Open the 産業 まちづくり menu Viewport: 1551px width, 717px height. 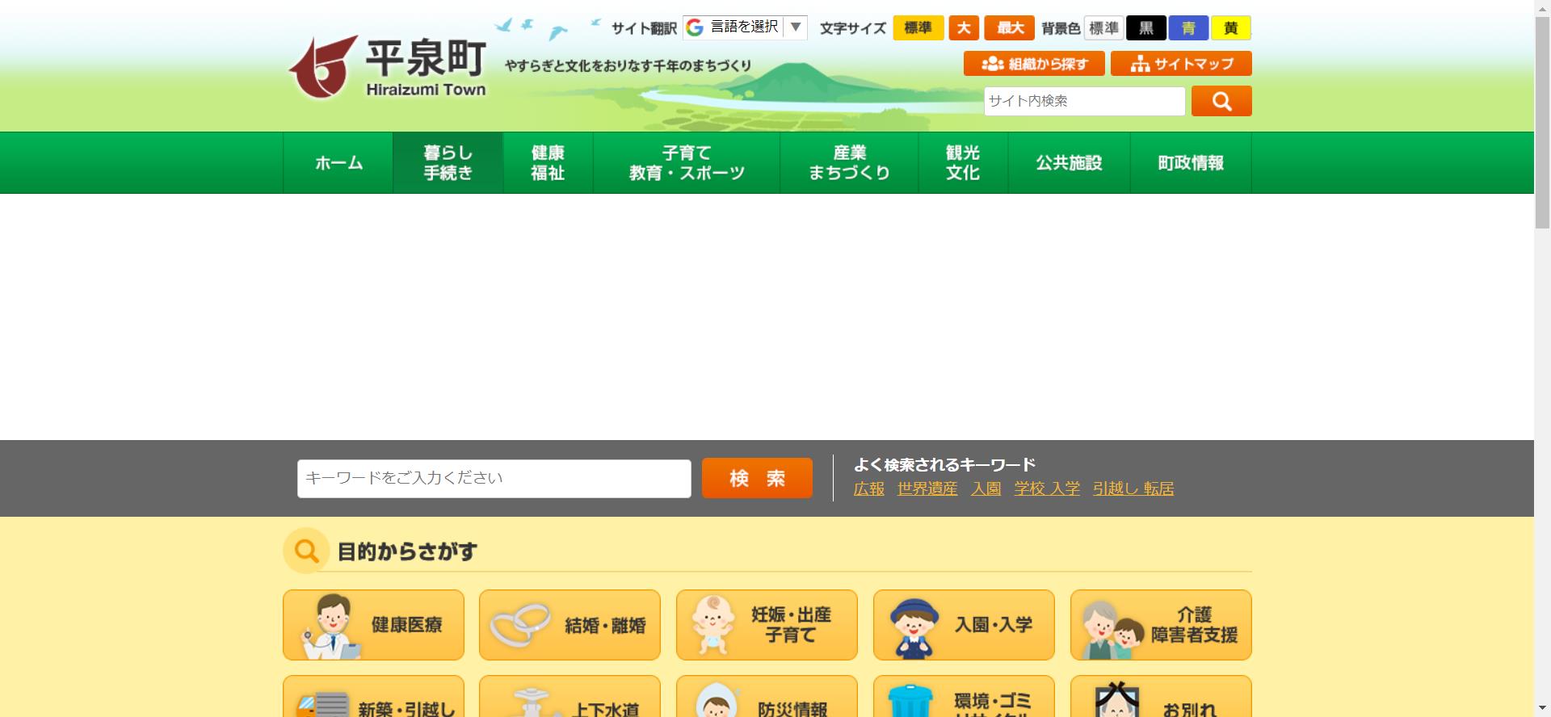point(849,163)
